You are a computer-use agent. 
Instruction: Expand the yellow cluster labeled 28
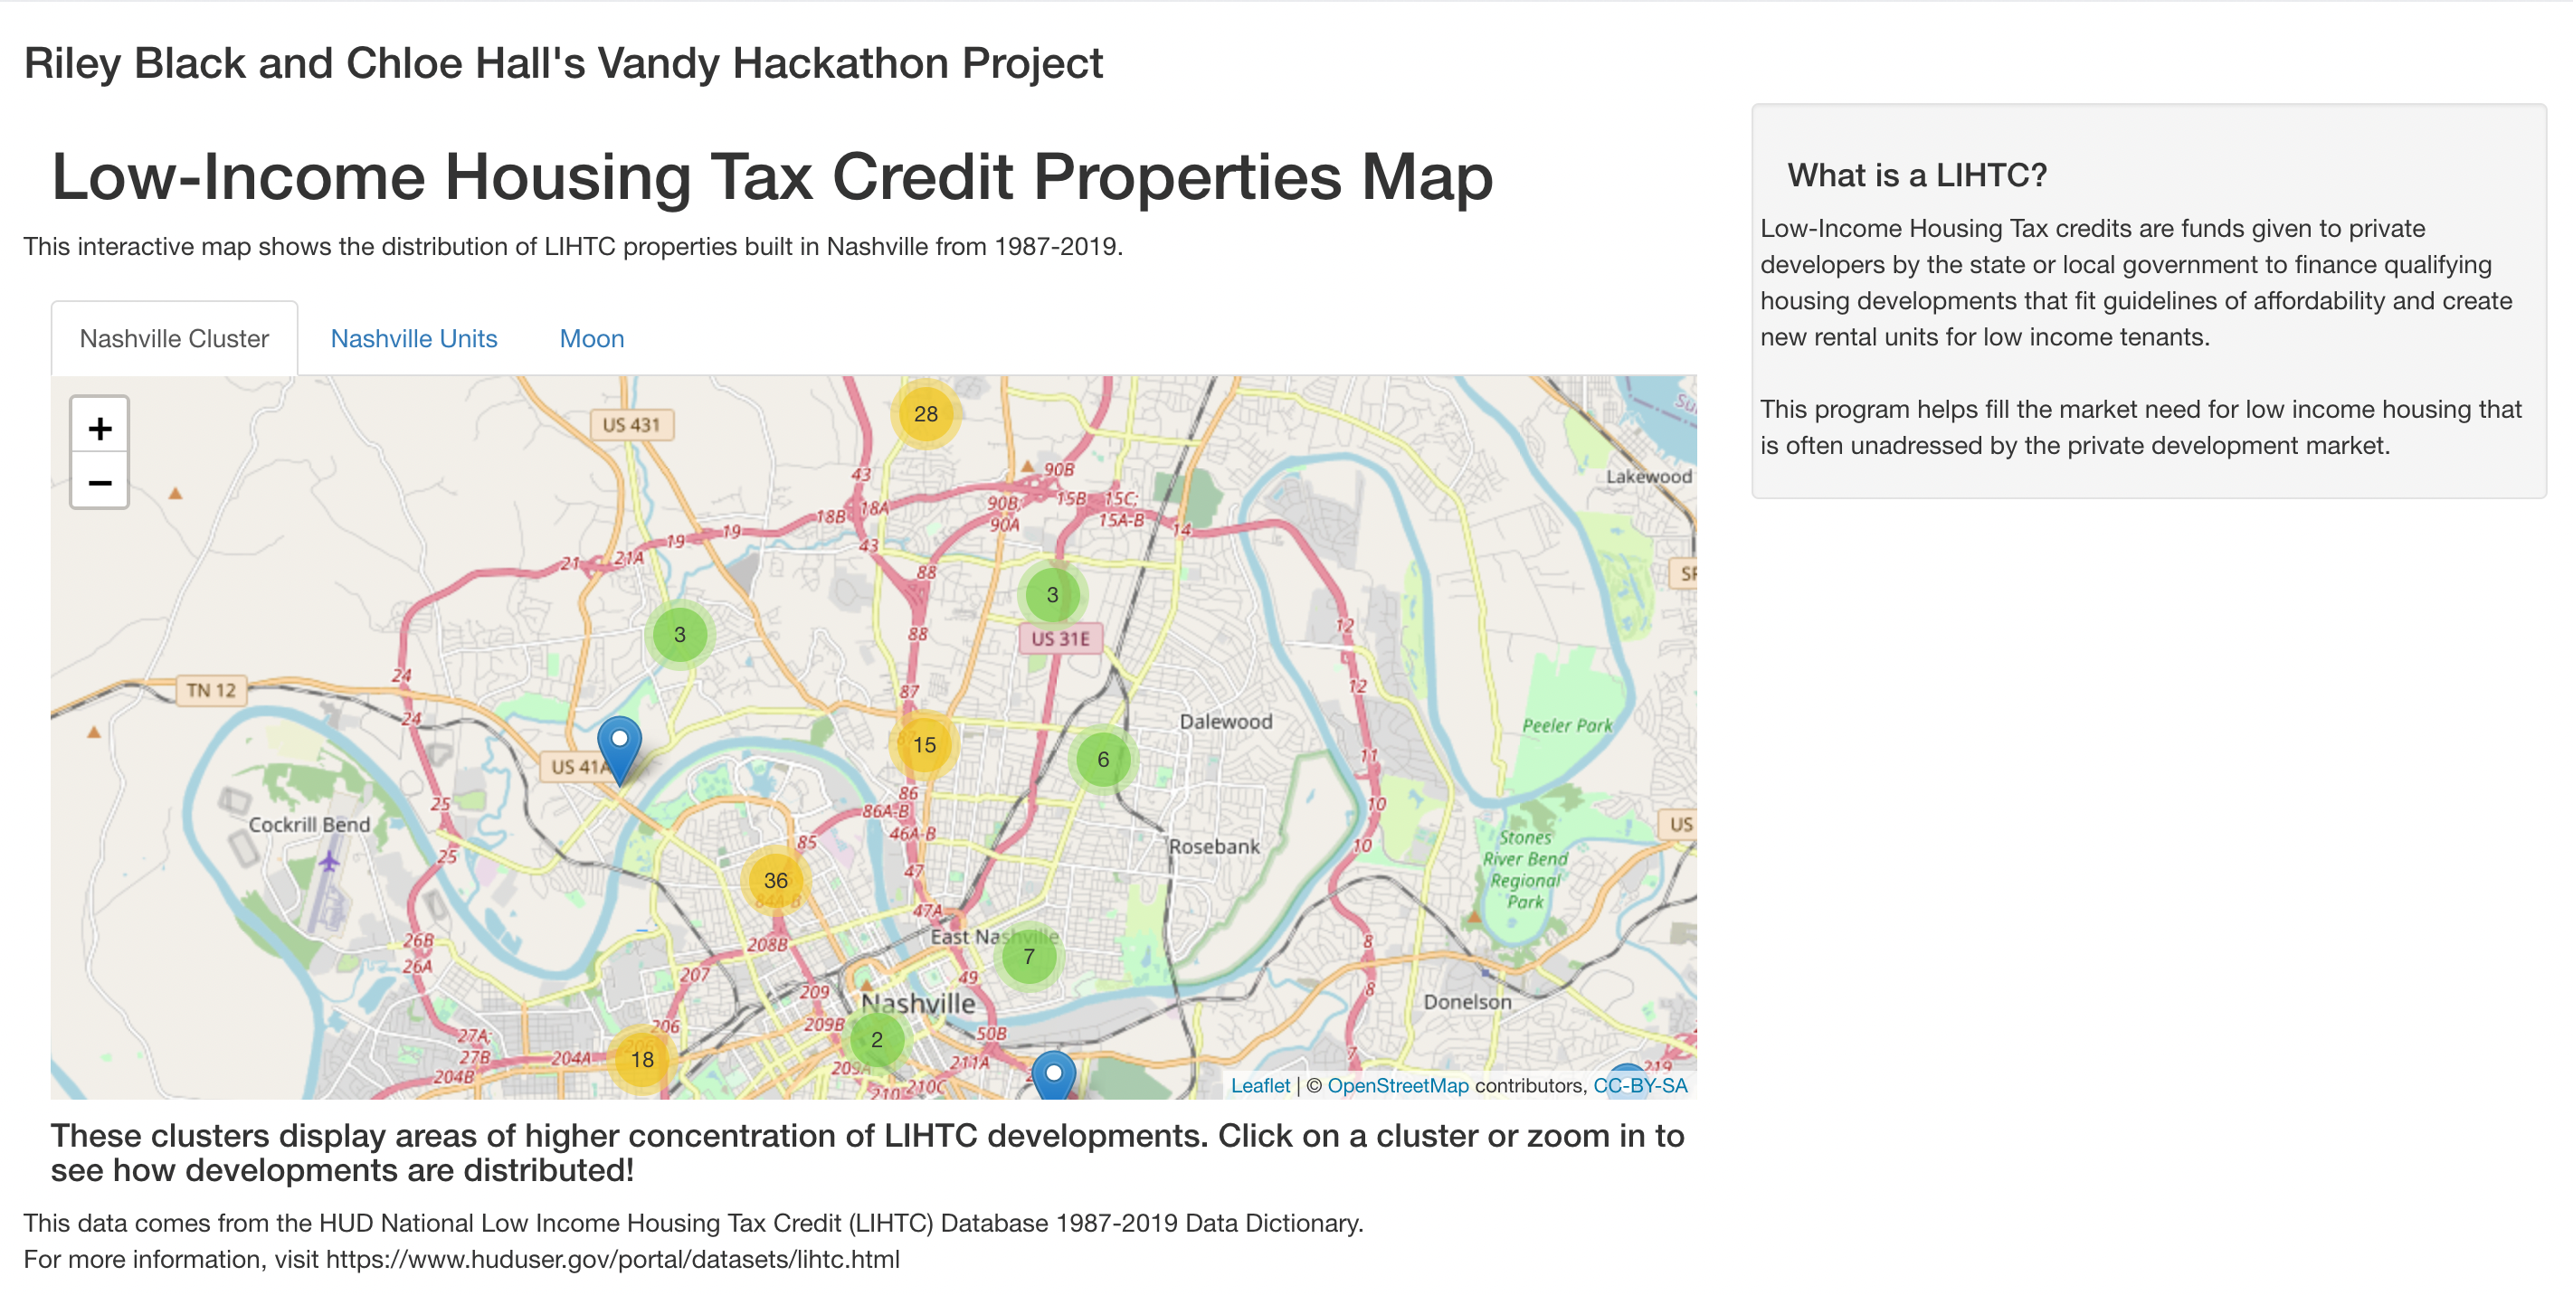click(x=925, y=413)
